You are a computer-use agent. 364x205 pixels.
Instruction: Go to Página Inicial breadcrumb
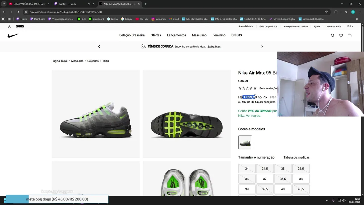coord(59,61)
